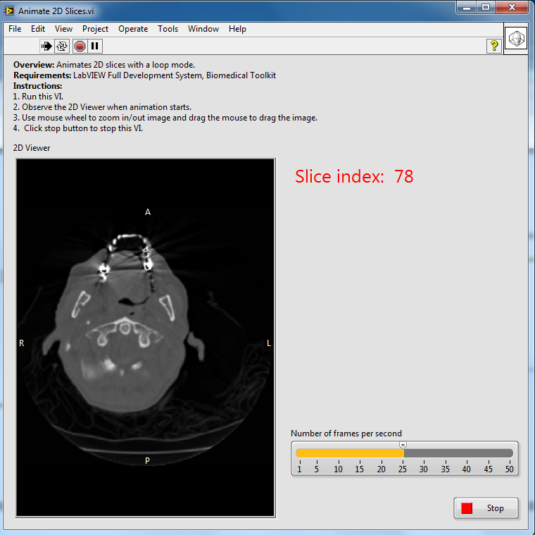
Task: Click the Pause toolbar button
Action: (95, 46)
